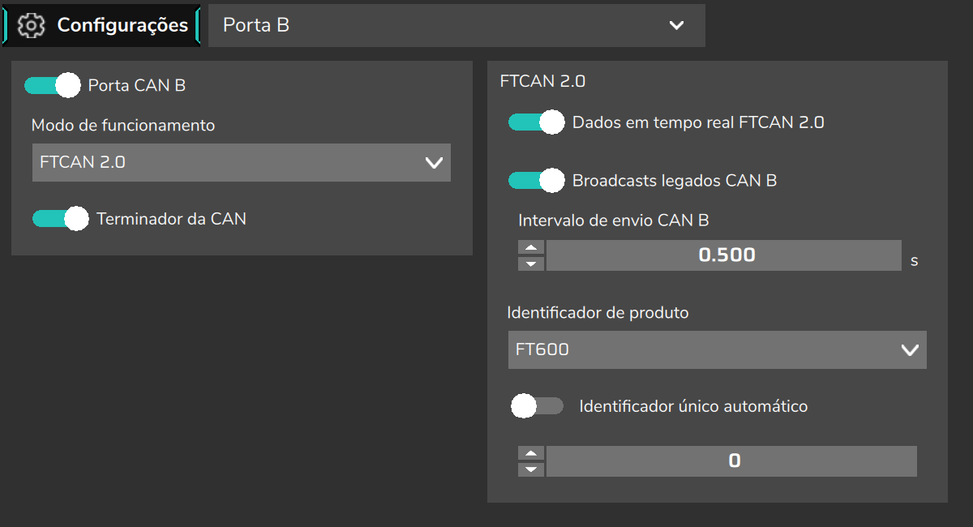
Task: Click the Identificador de produto label
Action: point(598,312)
